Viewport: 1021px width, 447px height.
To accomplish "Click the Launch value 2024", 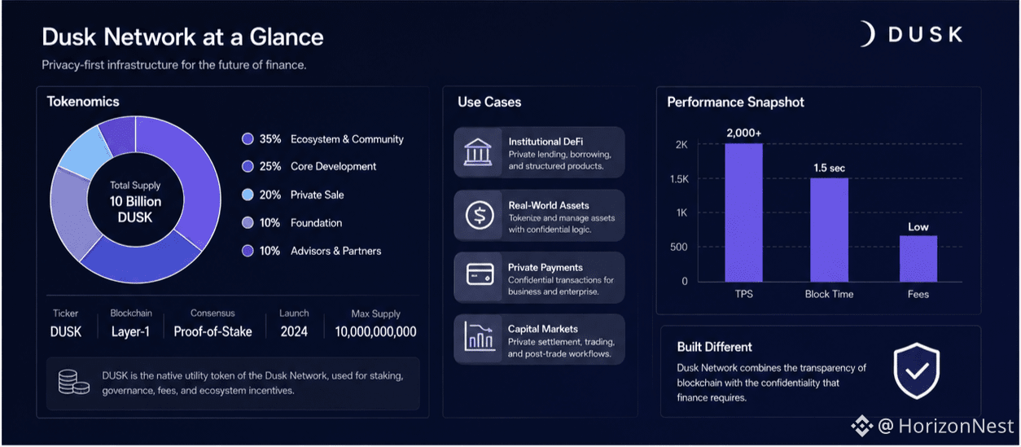I will tap(294, 332).
